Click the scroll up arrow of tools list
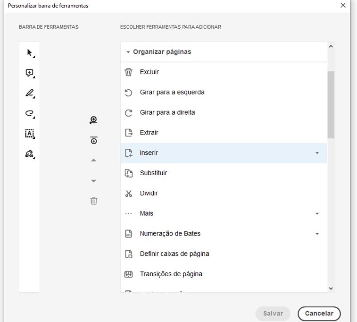357x322 pixels. click(331, 46)
